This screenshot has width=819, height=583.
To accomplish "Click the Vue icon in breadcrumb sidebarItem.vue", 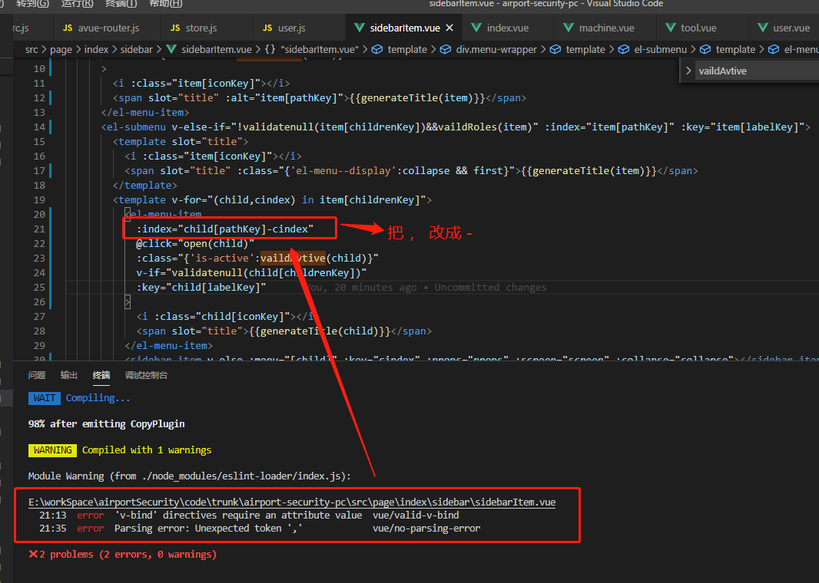I will 171,49.
